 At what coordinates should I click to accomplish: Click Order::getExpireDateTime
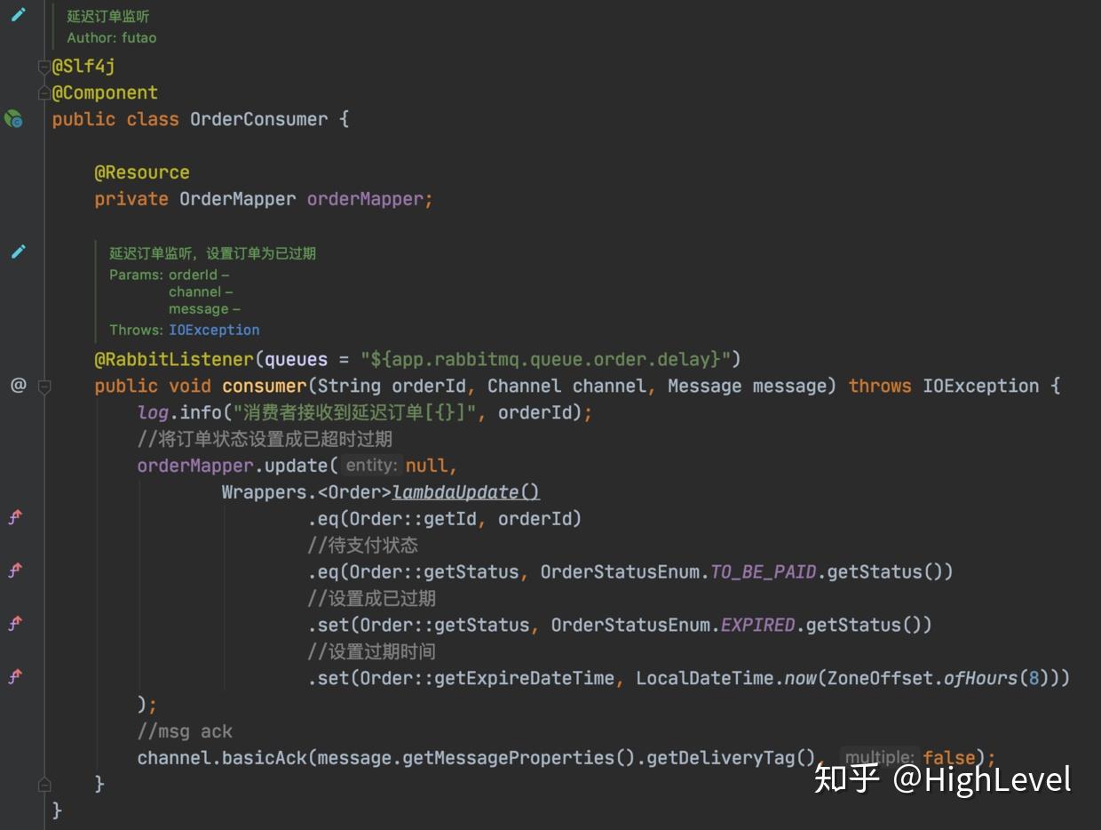(487, 678)
